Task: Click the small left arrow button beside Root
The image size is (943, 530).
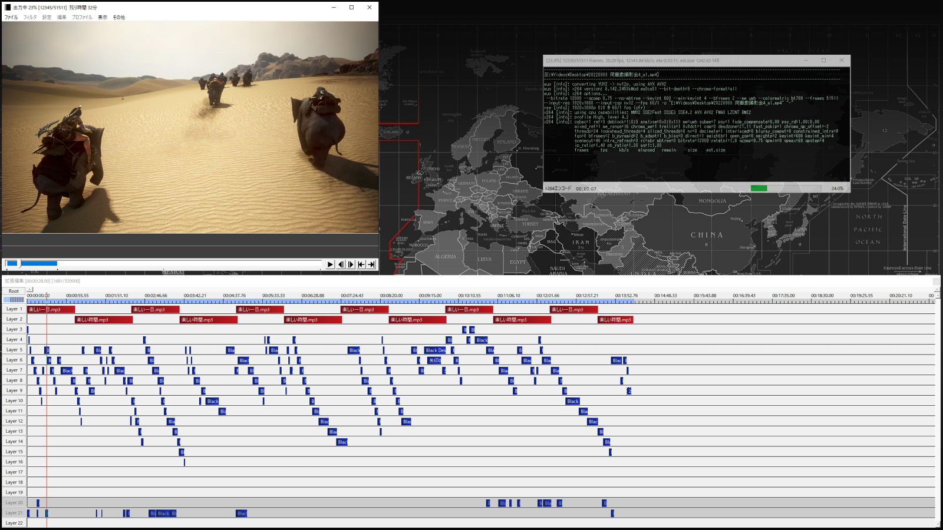Action: point(29,289)
